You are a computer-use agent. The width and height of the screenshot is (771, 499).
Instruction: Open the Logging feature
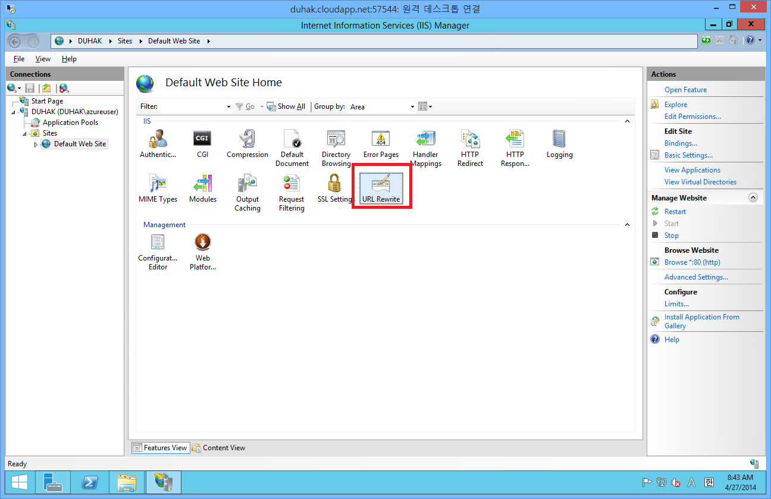[559, 144]
